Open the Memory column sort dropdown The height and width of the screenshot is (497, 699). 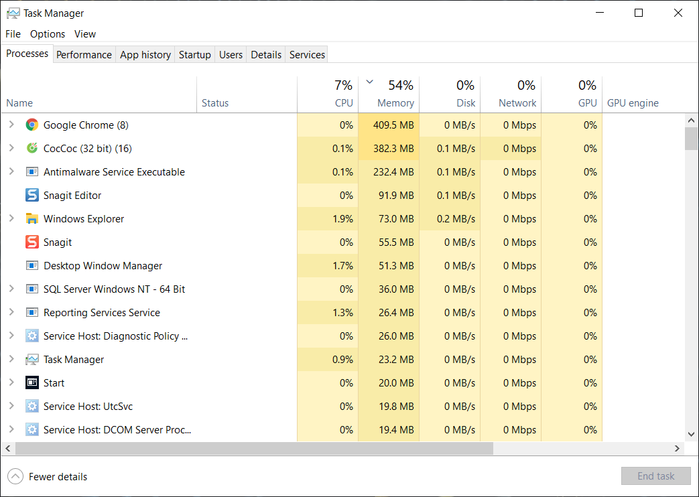369,80
